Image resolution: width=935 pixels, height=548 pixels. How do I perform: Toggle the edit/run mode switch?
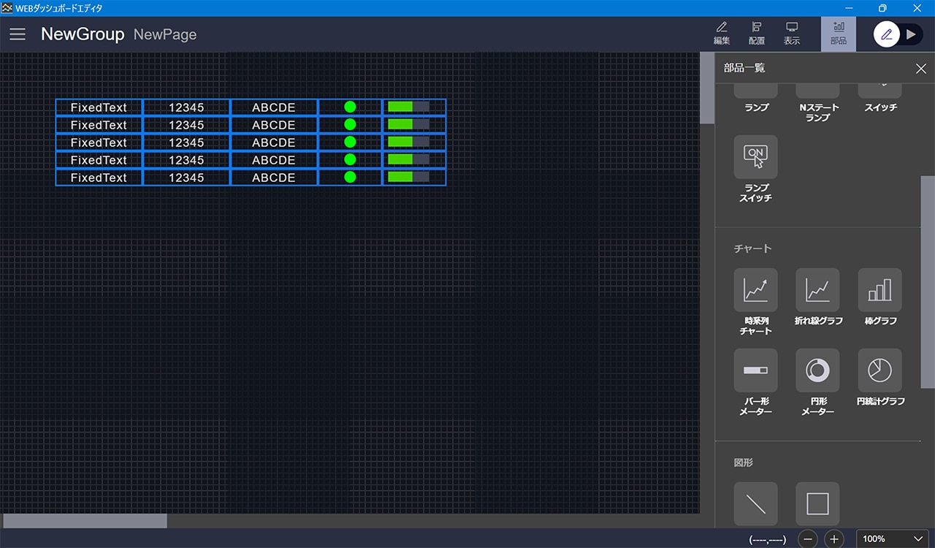(x=898, y=34)
